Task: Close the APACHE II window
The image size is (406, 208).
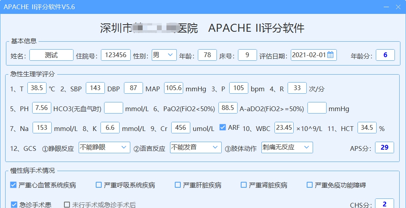Action: 398,7
